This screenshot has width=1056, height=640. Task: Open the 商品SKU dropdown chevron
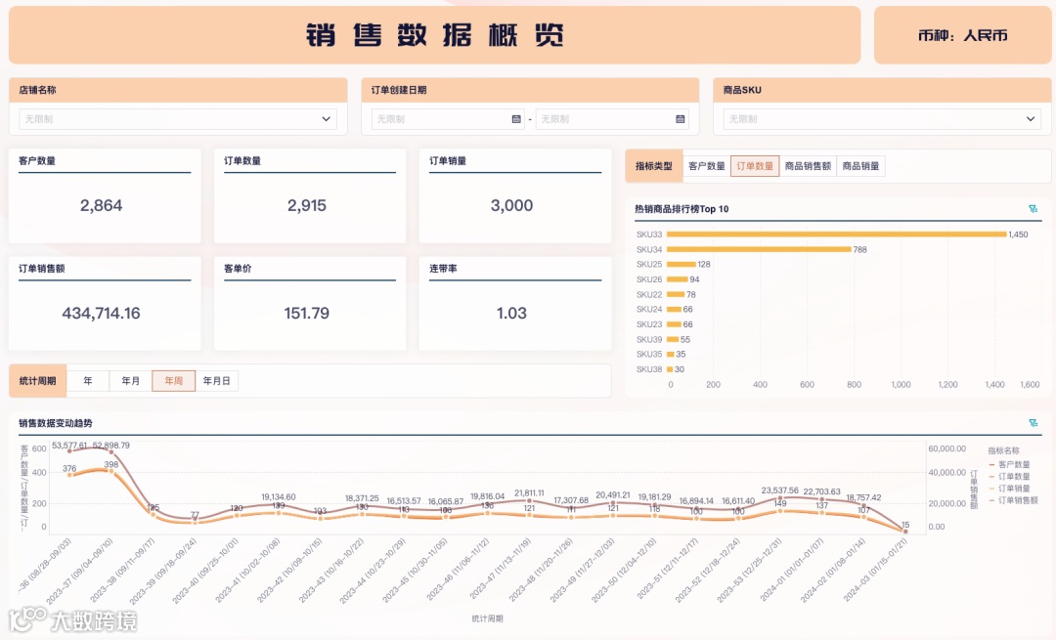(1031, 119)
